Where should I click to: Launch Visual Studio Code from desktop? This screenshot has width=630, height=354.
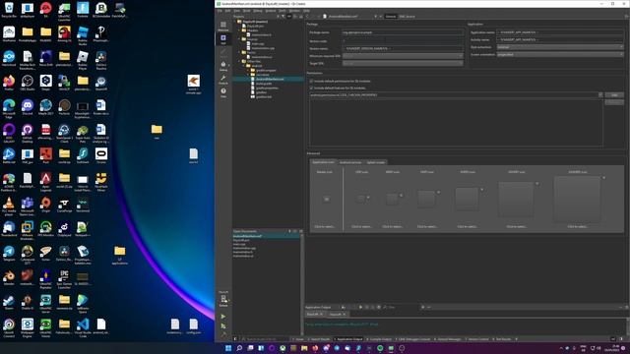pyautogui.click(x=83, y=326)
